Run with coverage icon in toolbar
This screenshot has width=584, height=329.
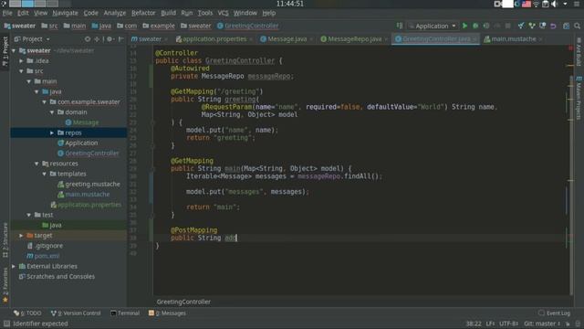[x=486, y=26]
